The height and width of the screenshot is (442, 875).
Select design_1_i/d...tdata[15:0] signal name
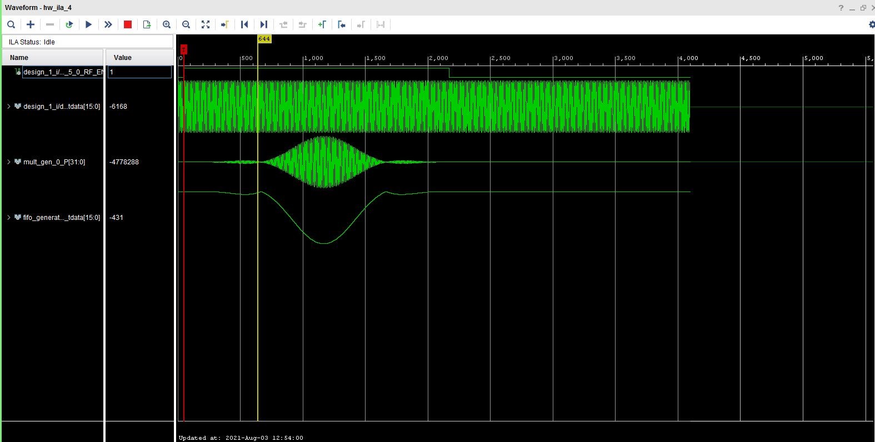62,107
